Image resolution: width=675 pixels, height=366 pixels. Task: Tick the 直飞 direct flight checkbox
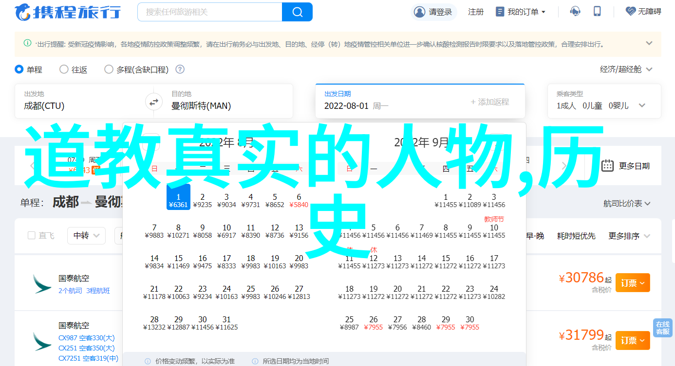click(x=32, y=236)
